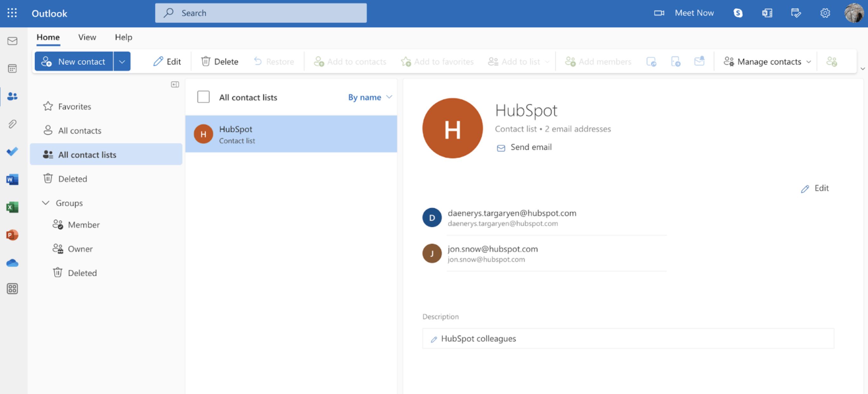Click the Edit icon next to HubSpot description
868x394 pixels.
pos(433,338)
